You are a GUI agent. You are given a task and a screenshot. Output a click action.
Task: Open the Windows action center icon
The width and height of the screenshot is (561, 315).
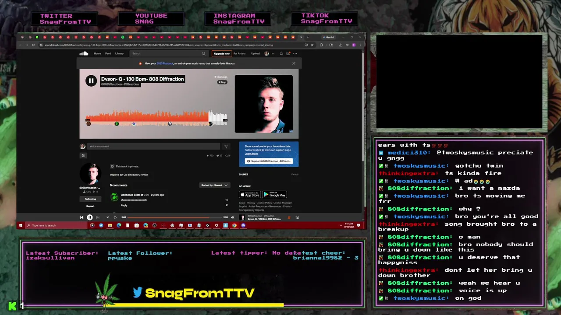click(x=358, y=225)
